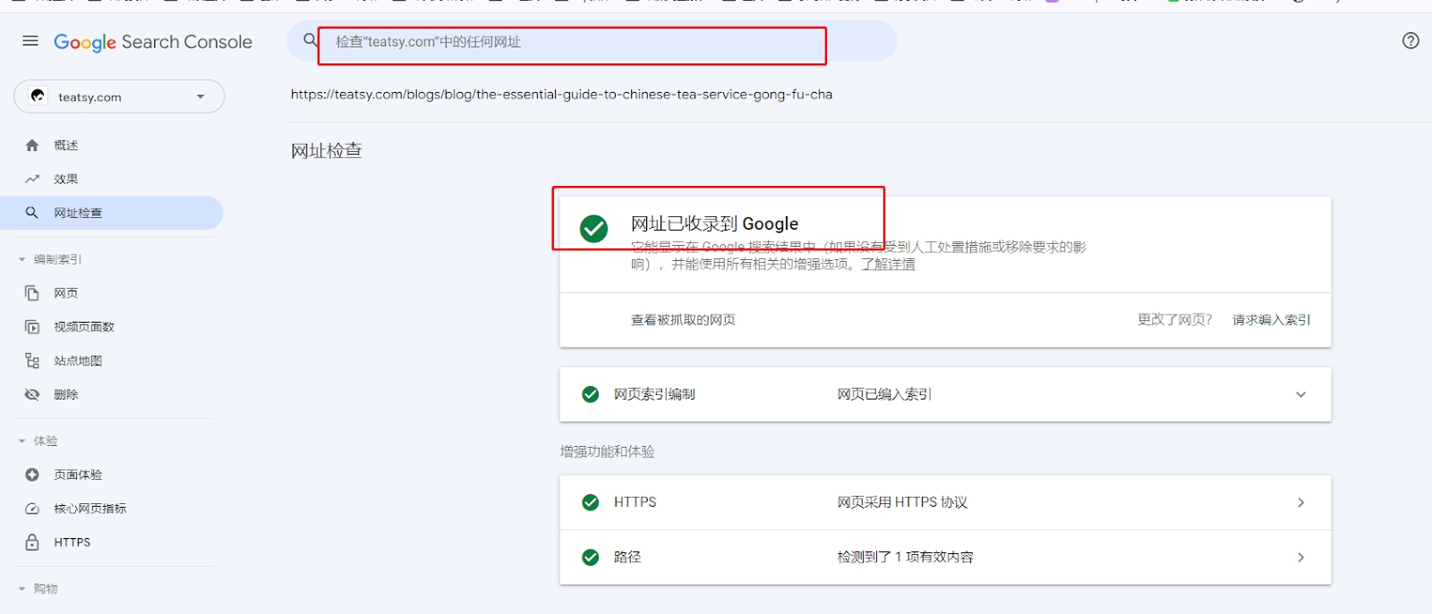The height and width of the screenshot is (614, 1432).
Task: Open 效果 performance report
Action: [x=65, y=179]
